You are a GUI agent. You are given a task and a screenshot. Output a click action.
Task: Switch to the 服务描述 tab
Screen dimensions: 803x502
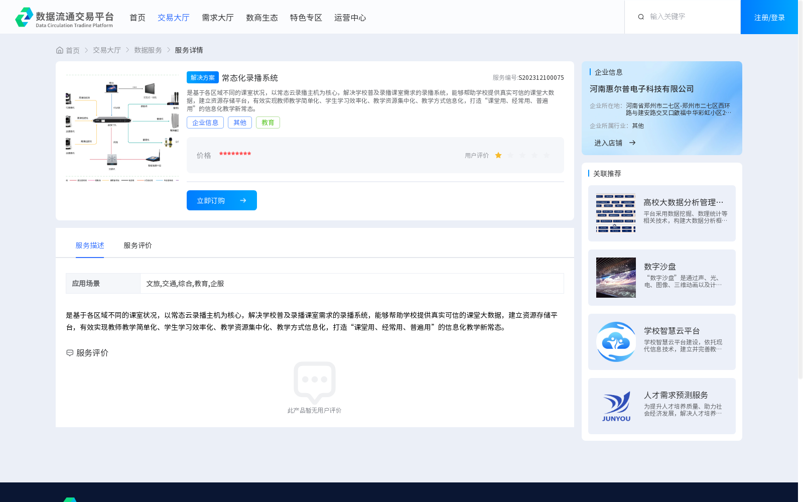coord(90,245)
